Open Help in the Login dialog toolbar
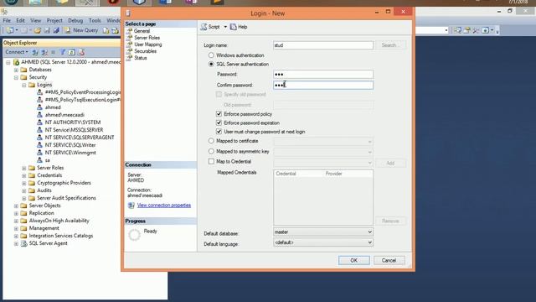536x302 pixels. (x=239, y=27)
